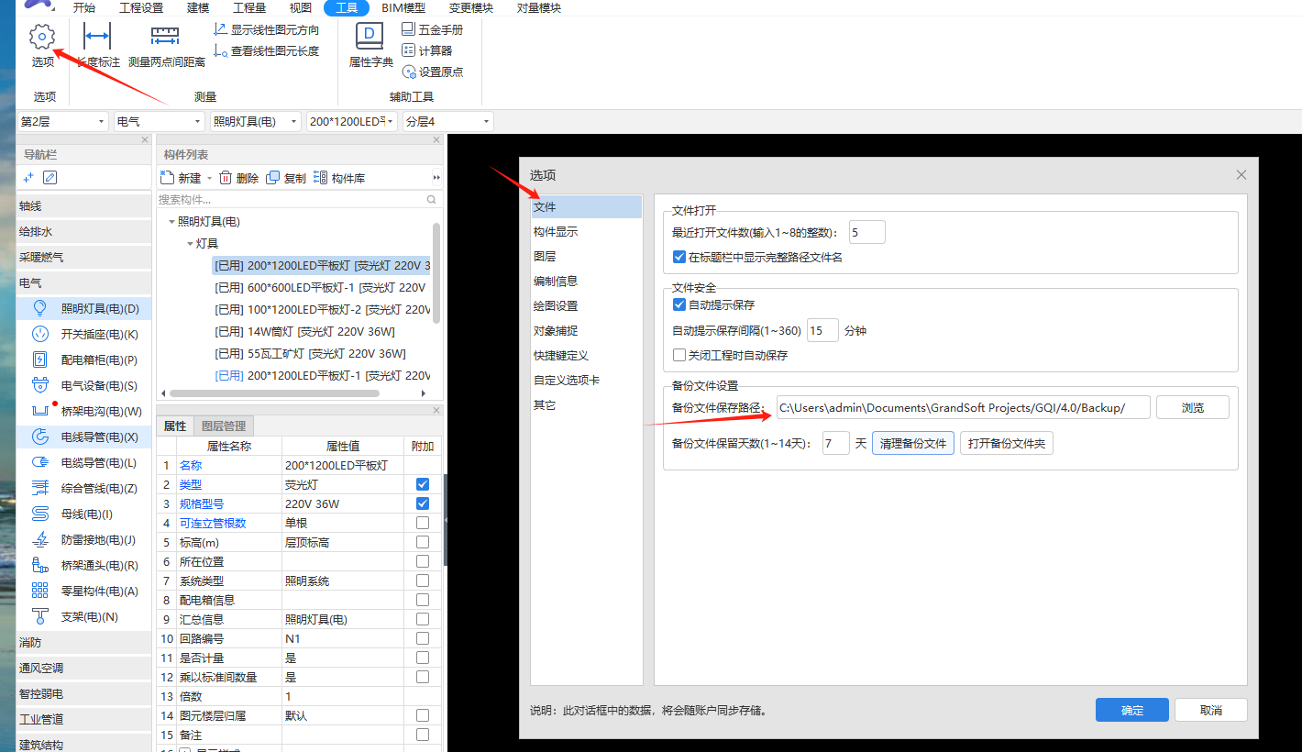Image resolution: width=1302 pixels, height=752 pixels.
Task: Open the 电气 discipline dropdown
Action: pyautogui.click(x=160, y=121)
